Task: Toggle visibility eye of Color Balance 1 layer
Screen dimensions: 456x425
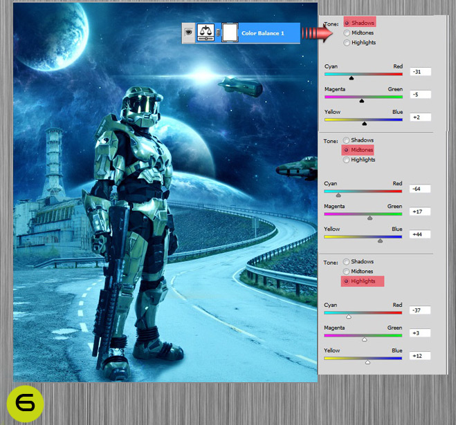Action: point(189,32)
